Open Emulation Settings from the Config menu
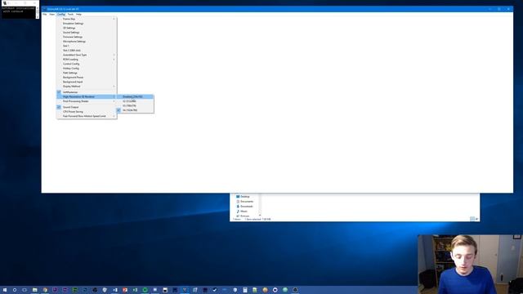This screenshot has height=294, width=523. [x=87, y=24]
